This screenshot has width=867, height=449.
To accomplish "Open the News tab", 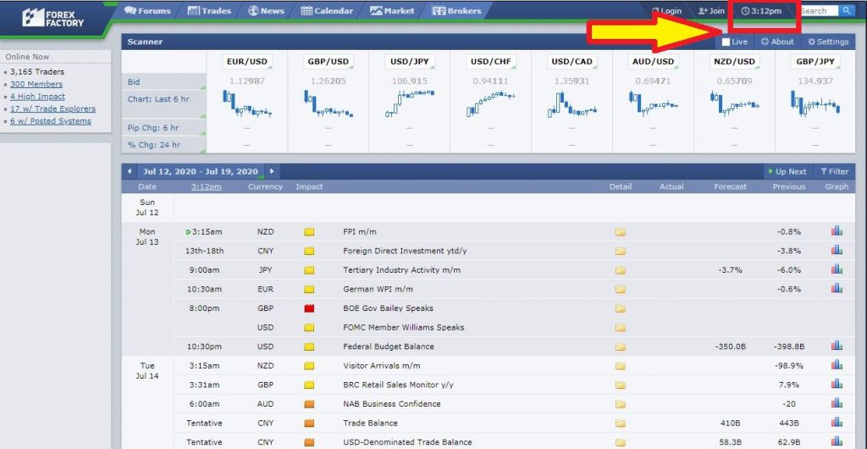I will (267, 10).
